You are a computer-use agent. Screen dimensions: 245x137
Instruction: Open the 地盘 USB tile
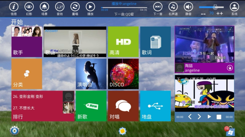155,106
